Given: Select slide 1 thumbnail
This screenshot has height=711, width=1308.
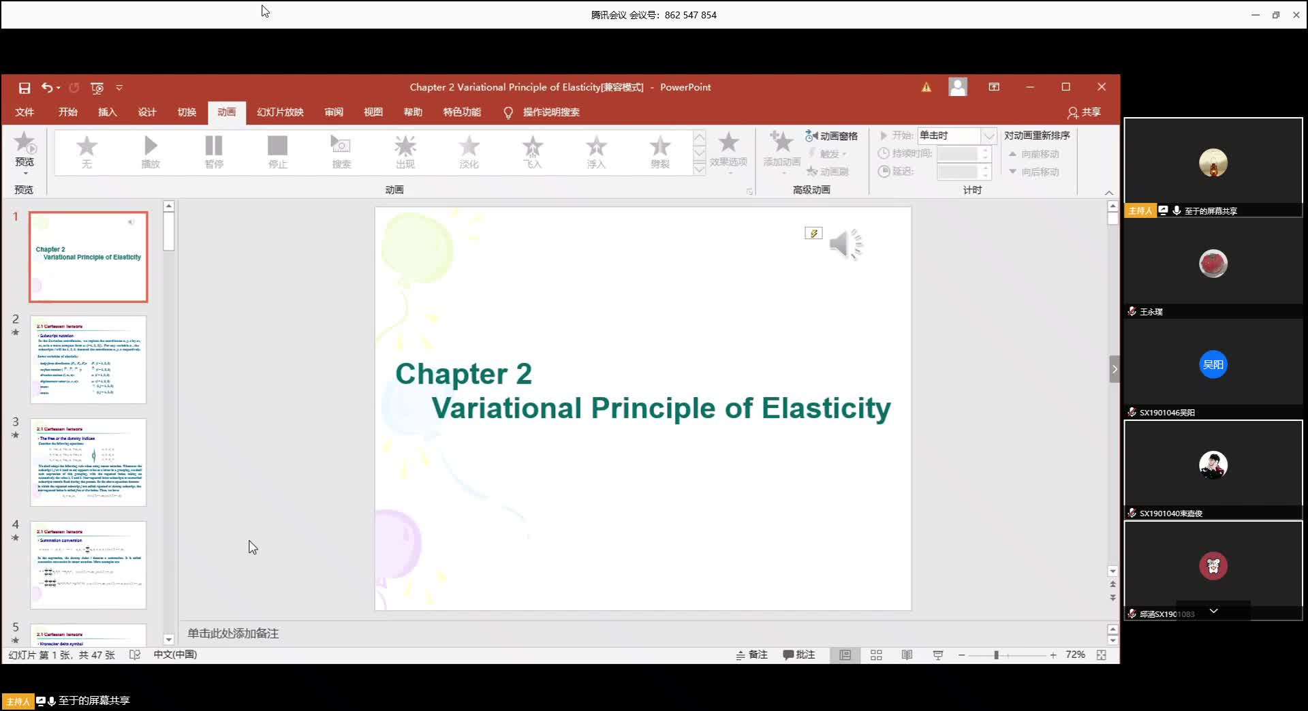Looking at the screenshot, I should 88,257.
